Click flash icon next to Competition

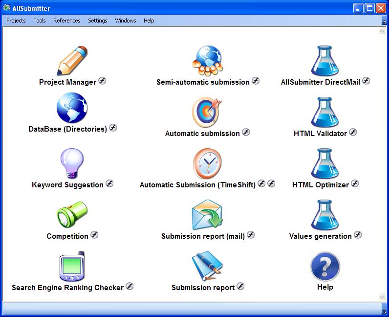point(94,235)
